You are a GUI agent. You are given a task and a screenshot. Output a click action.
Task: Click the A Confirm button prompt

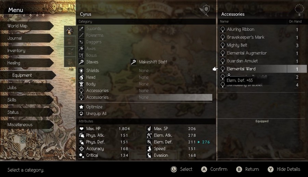[x=214, y=169]
